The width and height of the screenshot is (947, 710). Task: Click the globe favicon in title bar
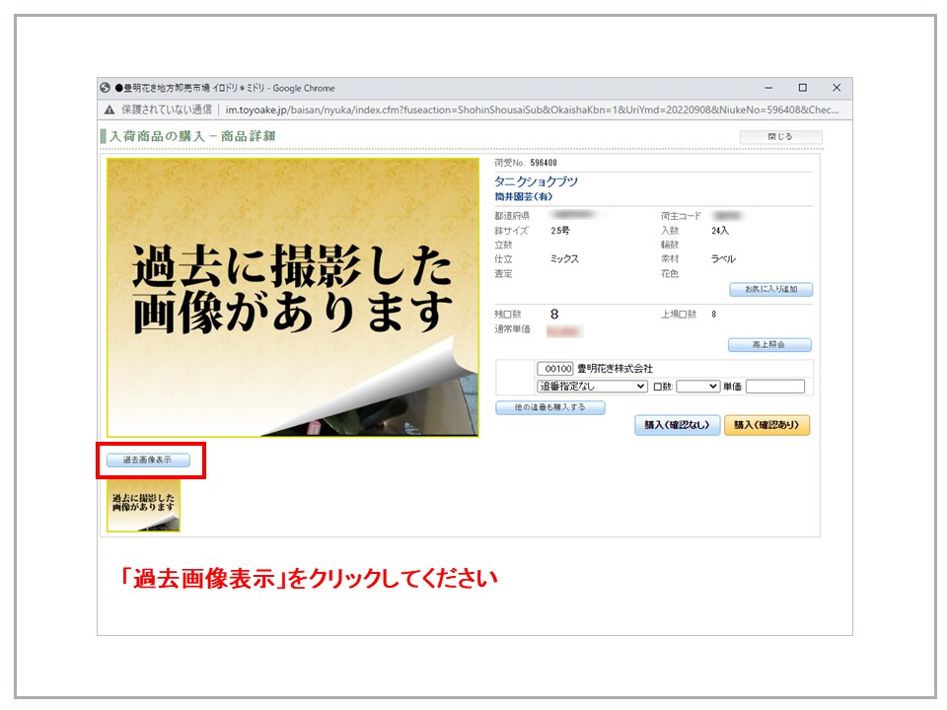tap(107, 88)
